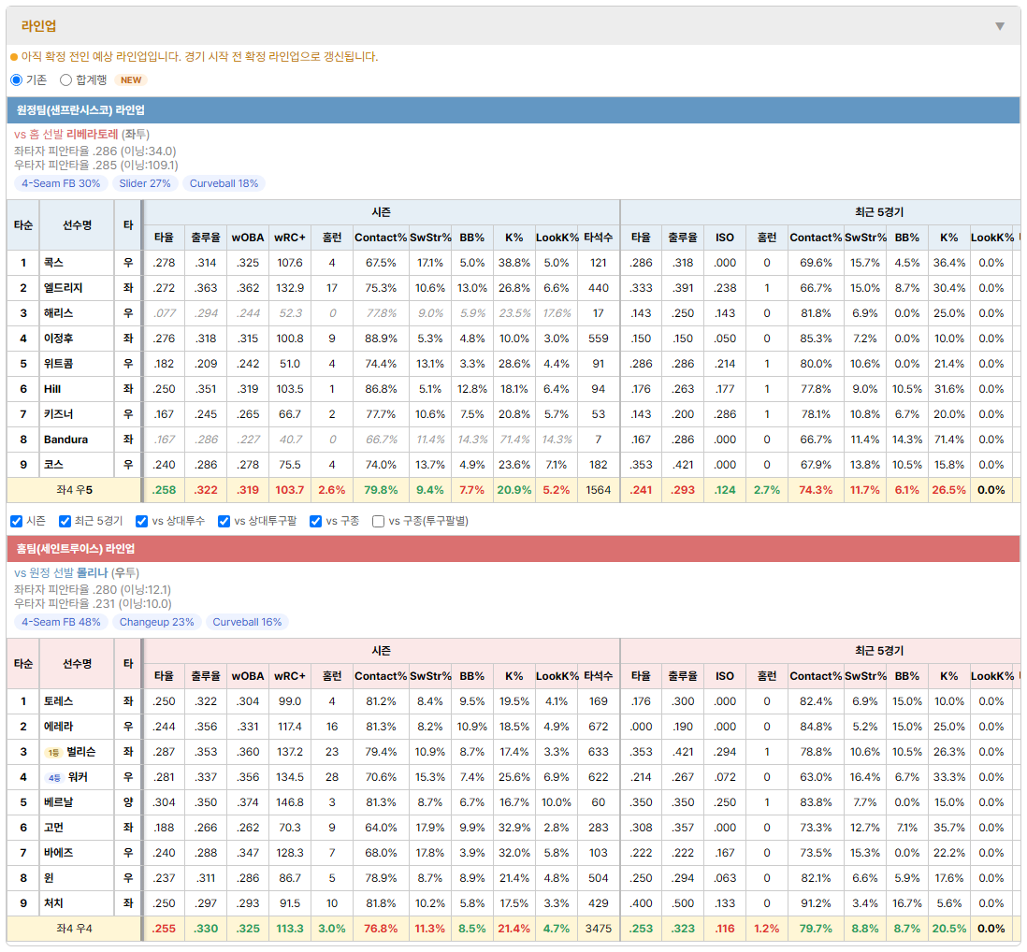This screenshot has width=1027, height=952.
Task: Uncheck the vs 구종 checkbox
Action: (x=316, y=521)
